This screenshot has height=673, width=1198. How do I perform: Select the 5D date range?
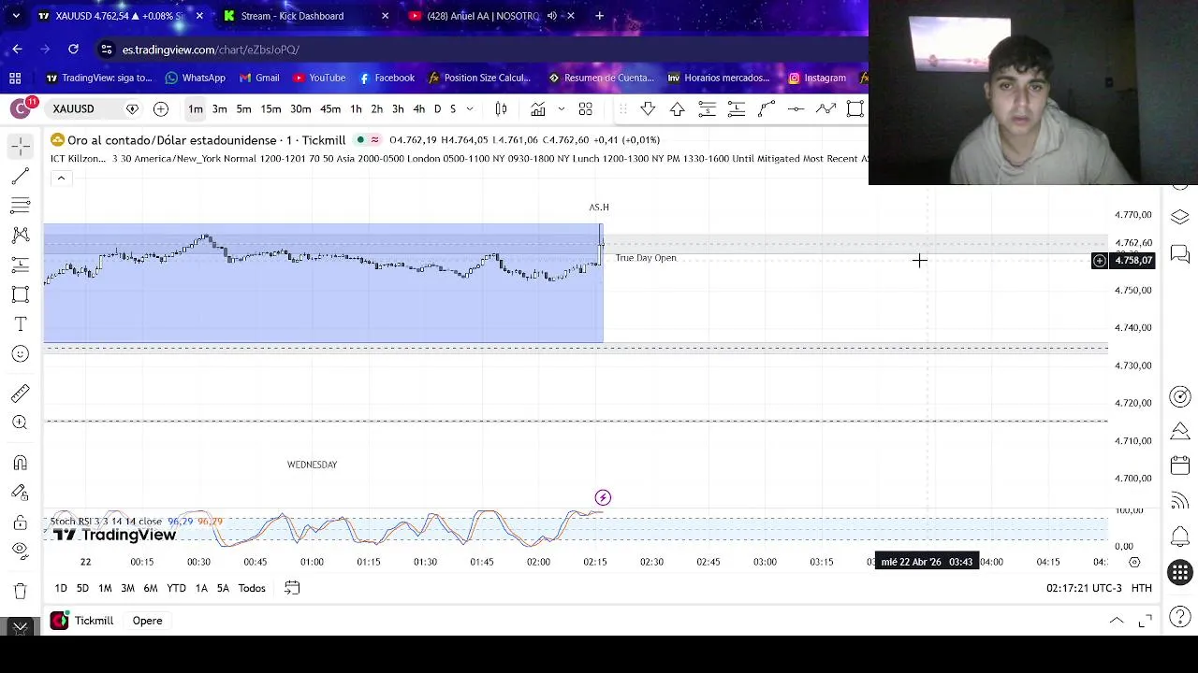(x=82, y=588)
